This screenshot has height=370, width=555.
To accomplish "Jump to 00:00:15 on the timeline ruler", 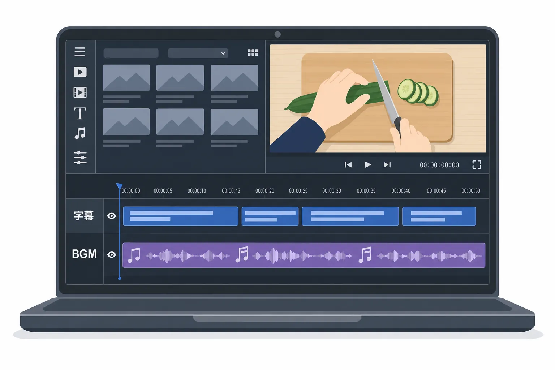I will point(231,191).
